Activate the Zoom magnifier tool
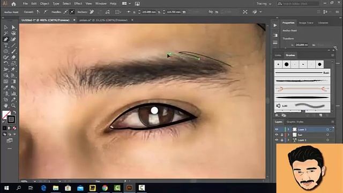Screen dimensions: 343x193 (x=13, y=106)
